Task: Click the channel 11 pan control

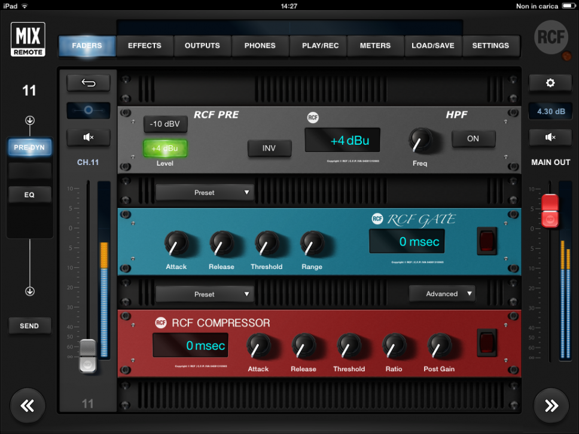Action: [88, 111]
